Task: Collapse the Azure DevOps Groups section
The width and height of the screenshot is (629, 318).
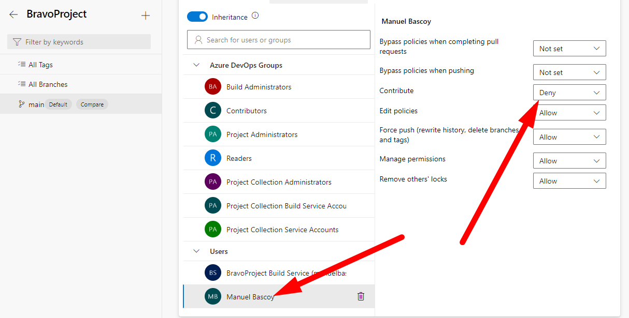Action: (196, 65)
